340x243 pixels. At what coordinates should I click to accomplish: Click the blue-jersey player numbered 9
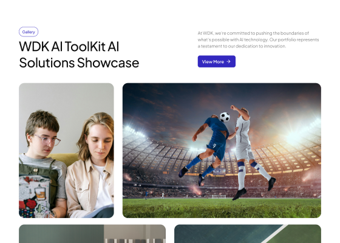pyautogui.click(x=209, y=148)
